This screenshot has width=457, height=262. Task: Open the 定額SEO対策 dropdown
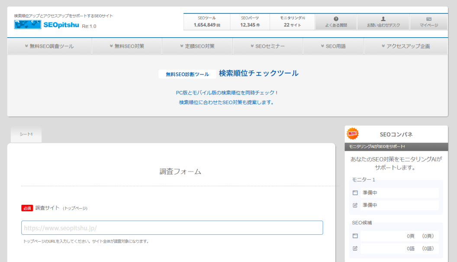click(x=197, y=46)
